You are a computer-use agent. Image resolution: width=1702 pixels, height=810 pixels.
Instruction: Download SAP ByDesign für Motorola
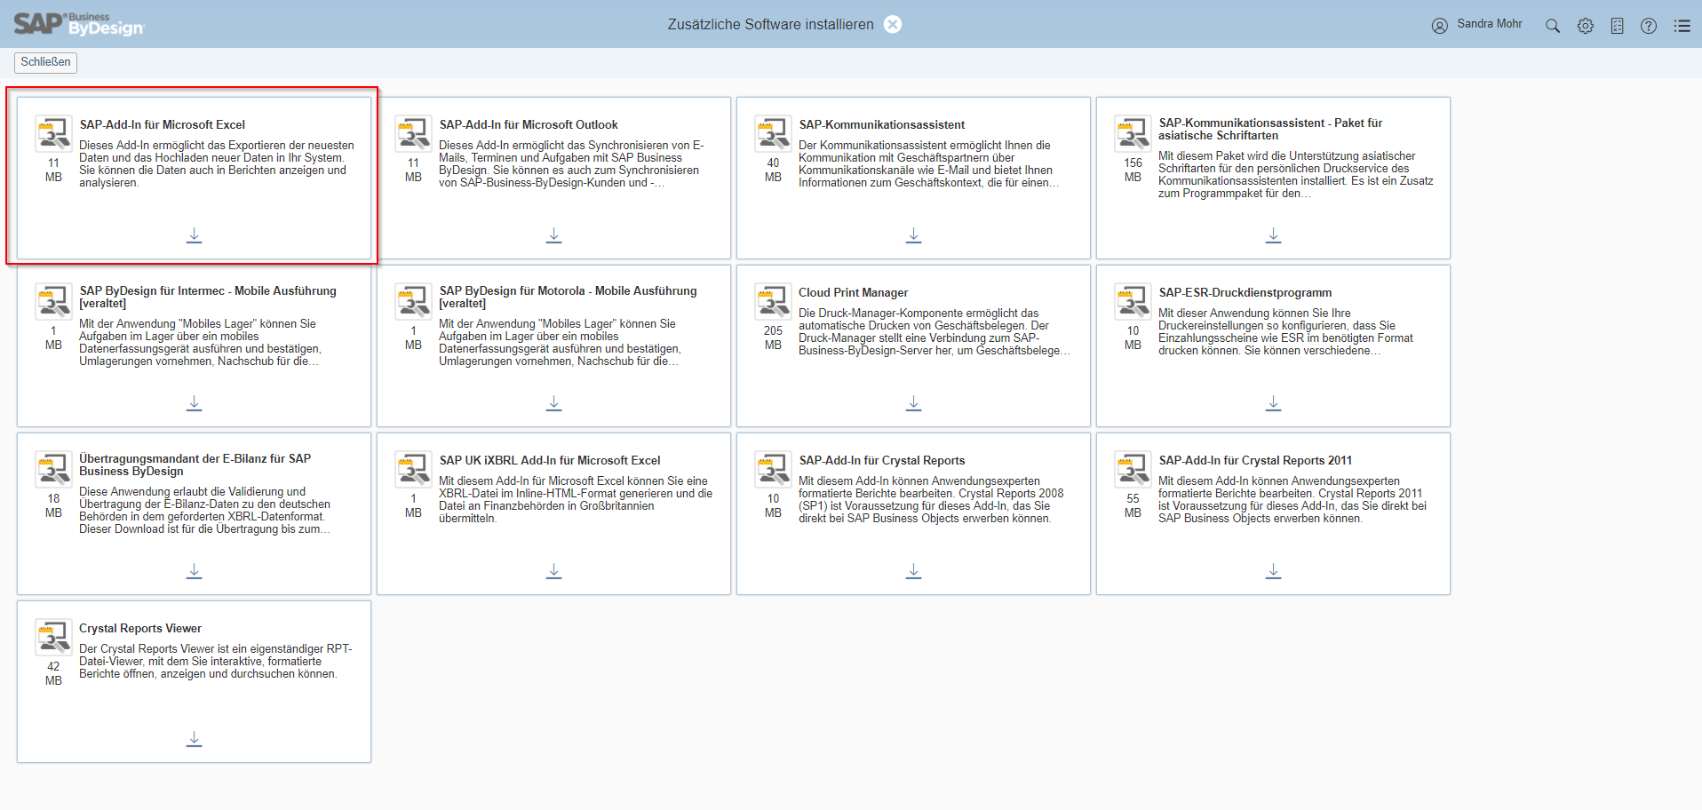click(554, 403)
